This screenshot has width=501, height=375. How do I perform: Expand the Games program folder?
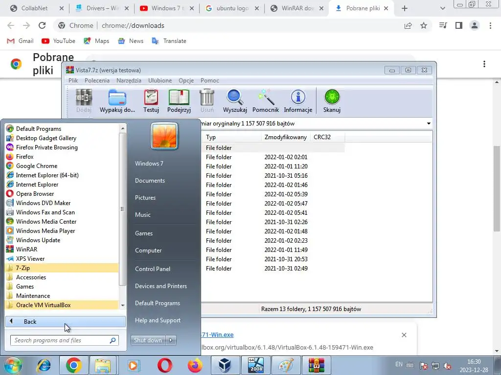click(x=62, y=286)
